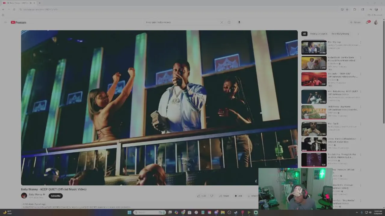Open Windows Start menu
385x216 pixels.
(x=129, y=212)
